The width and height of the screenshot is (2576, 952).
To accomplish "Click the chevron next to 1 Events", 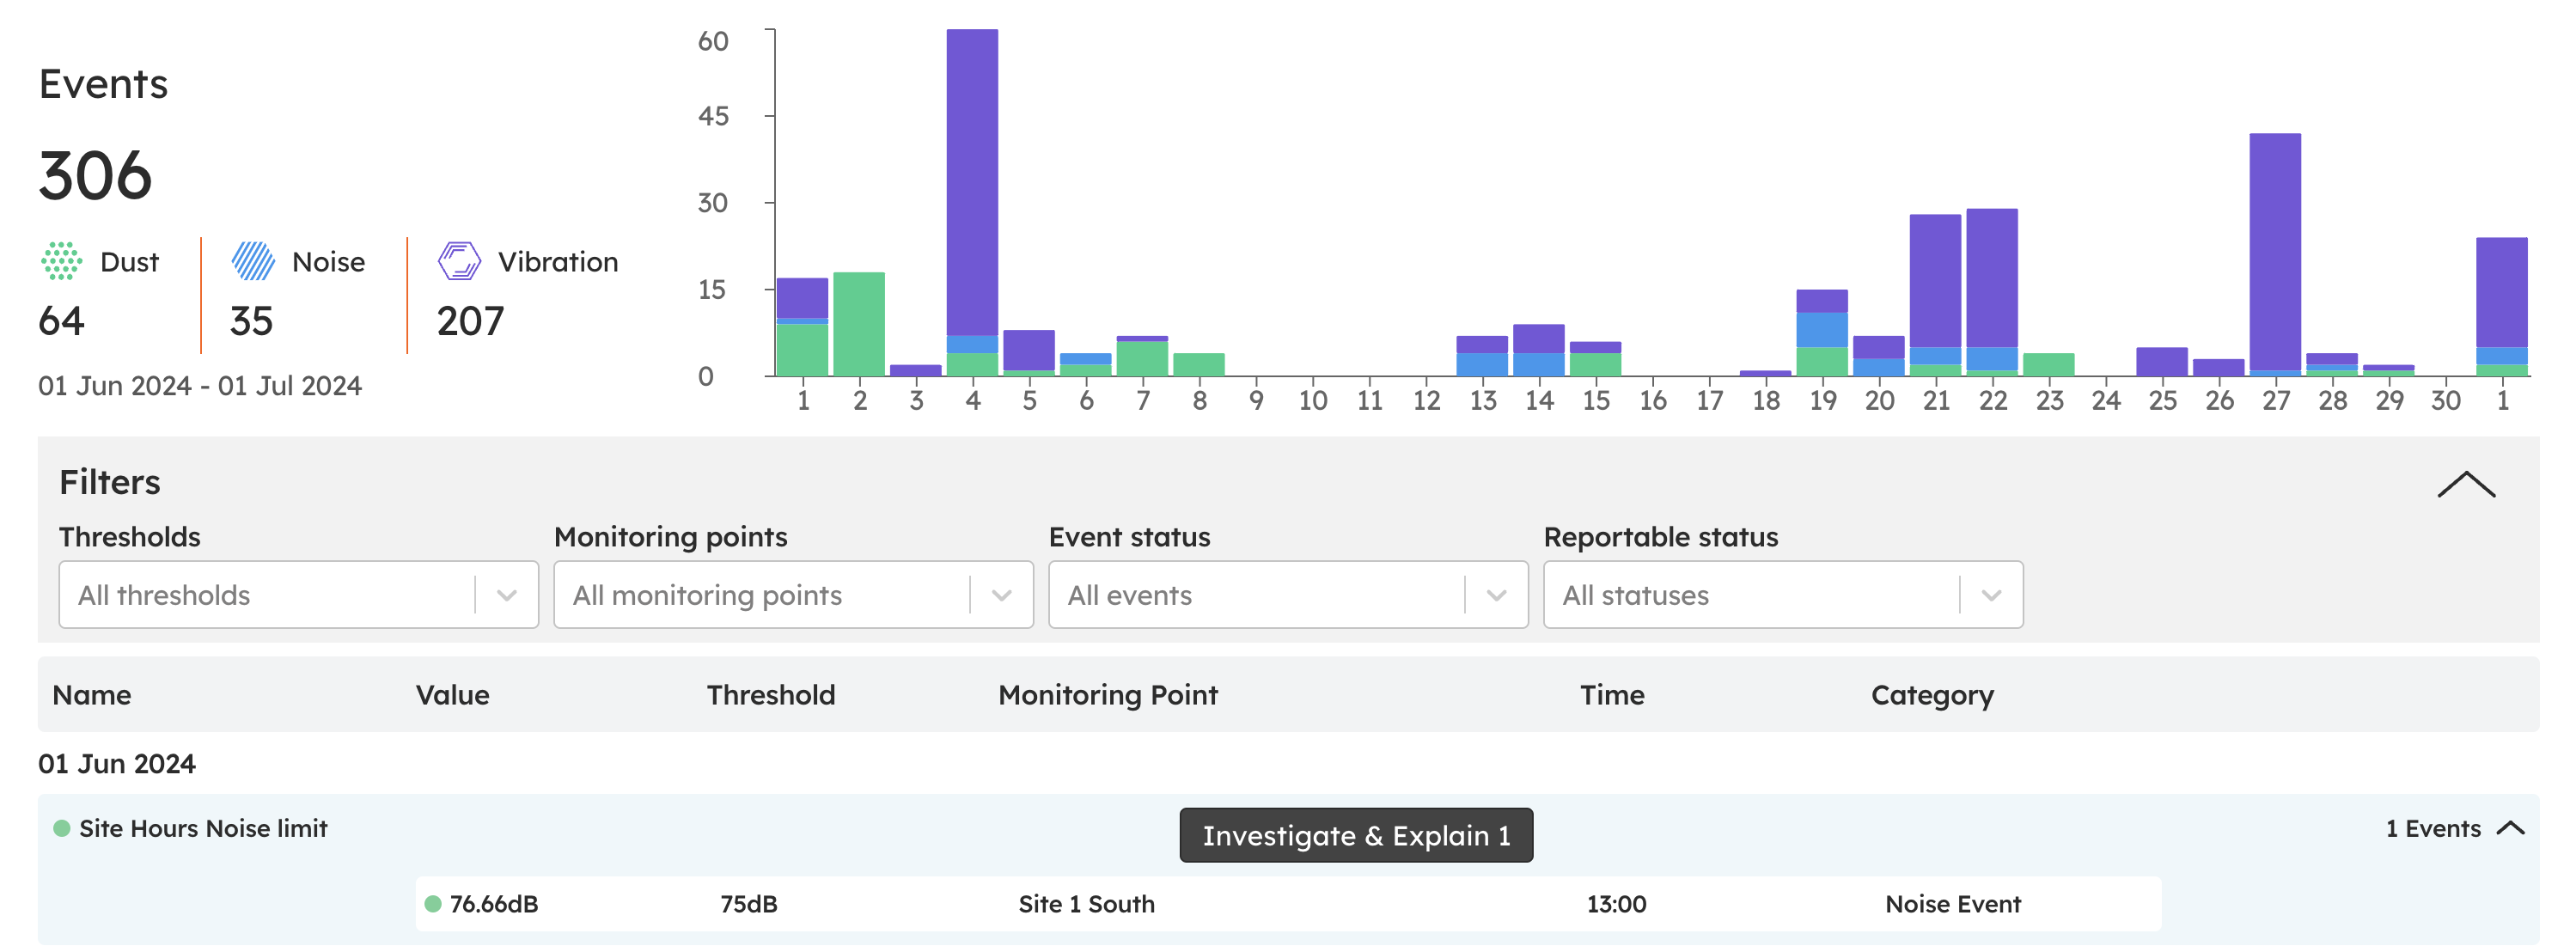I will 2510,828.
